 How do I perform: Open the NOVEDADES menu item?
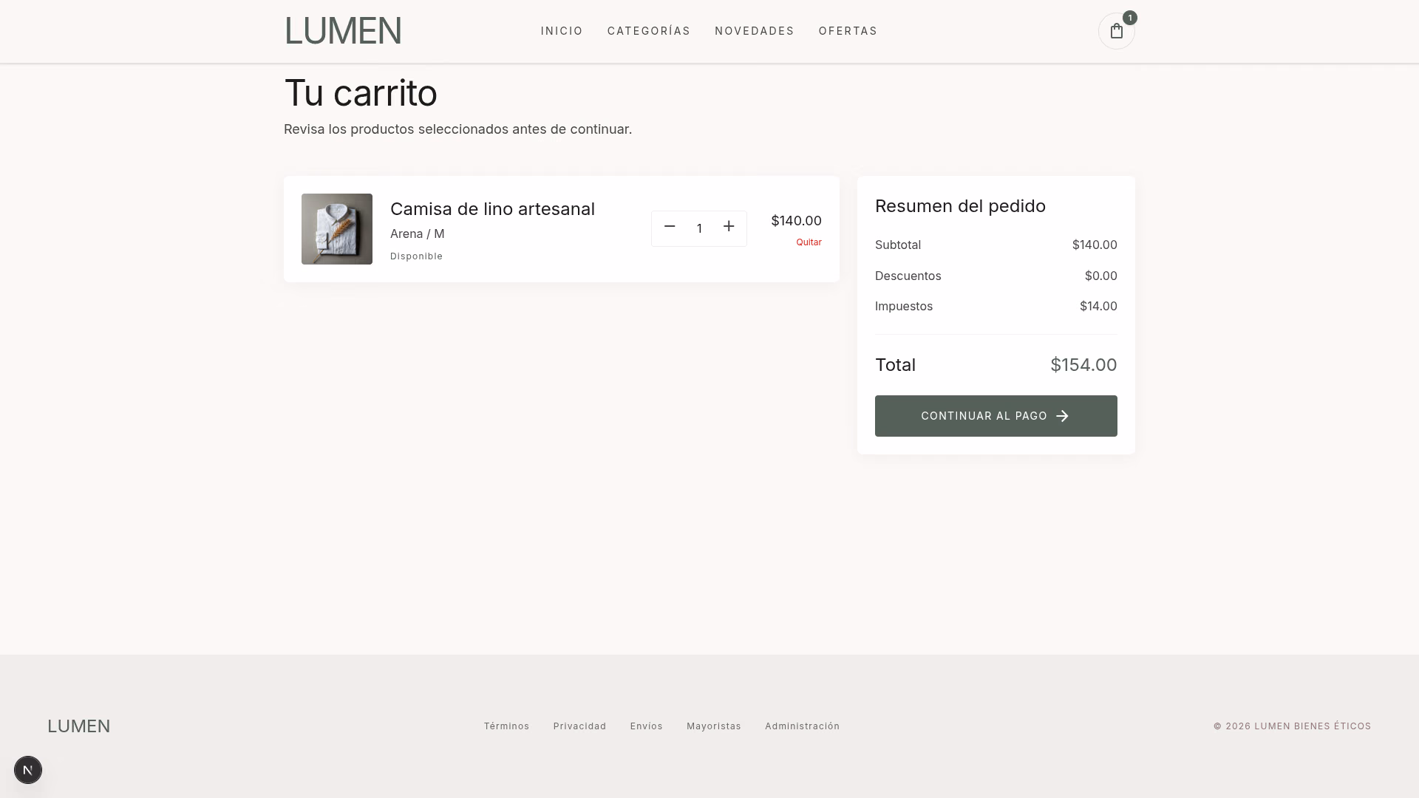(x=755, y=31)
